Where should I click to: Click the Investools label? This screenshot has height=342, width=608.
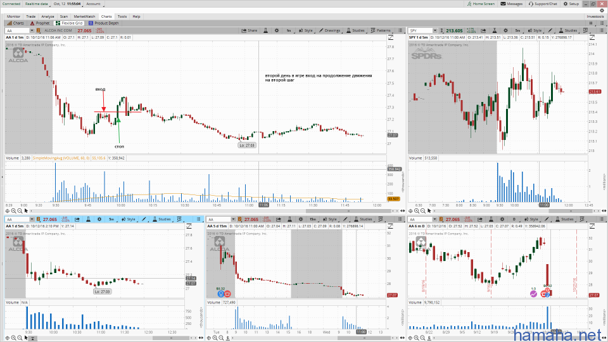[595, 16]
